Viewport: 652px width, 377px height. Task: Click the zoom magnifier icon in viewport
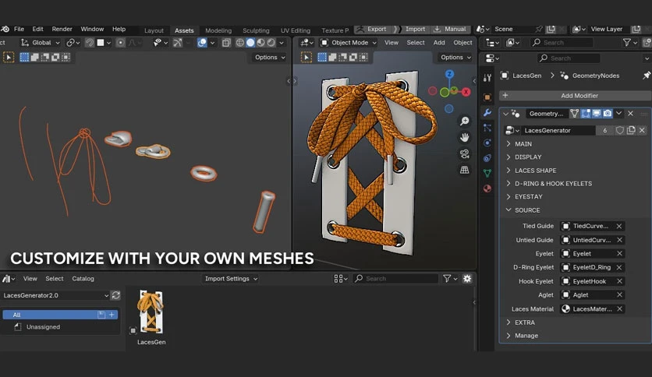pos(465,121)
